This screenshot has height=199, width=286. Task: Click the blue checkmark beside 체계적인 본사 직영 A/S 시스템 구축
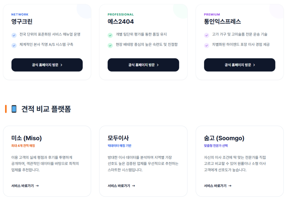pyautogui.click(x=14, y=45)
